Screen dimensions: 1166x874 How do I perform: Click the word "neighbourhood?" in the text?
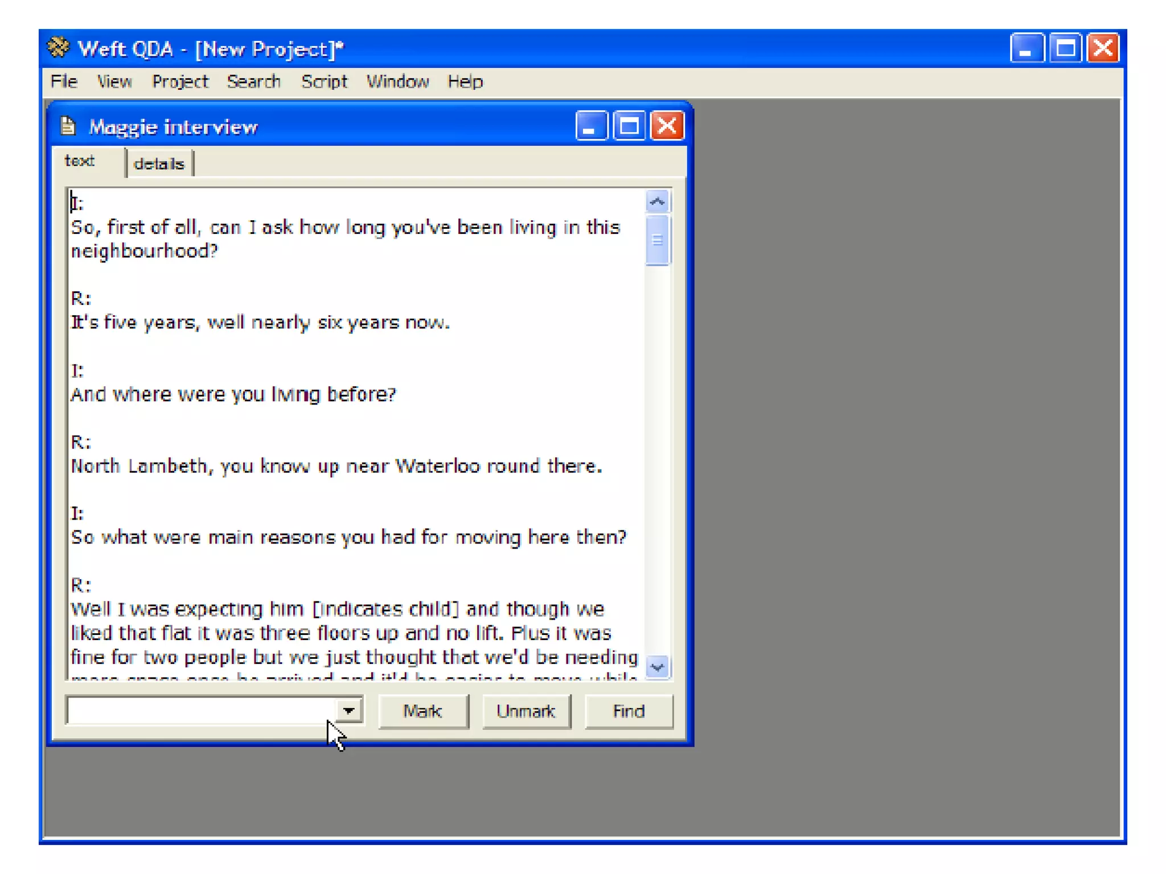click(144, 251)
